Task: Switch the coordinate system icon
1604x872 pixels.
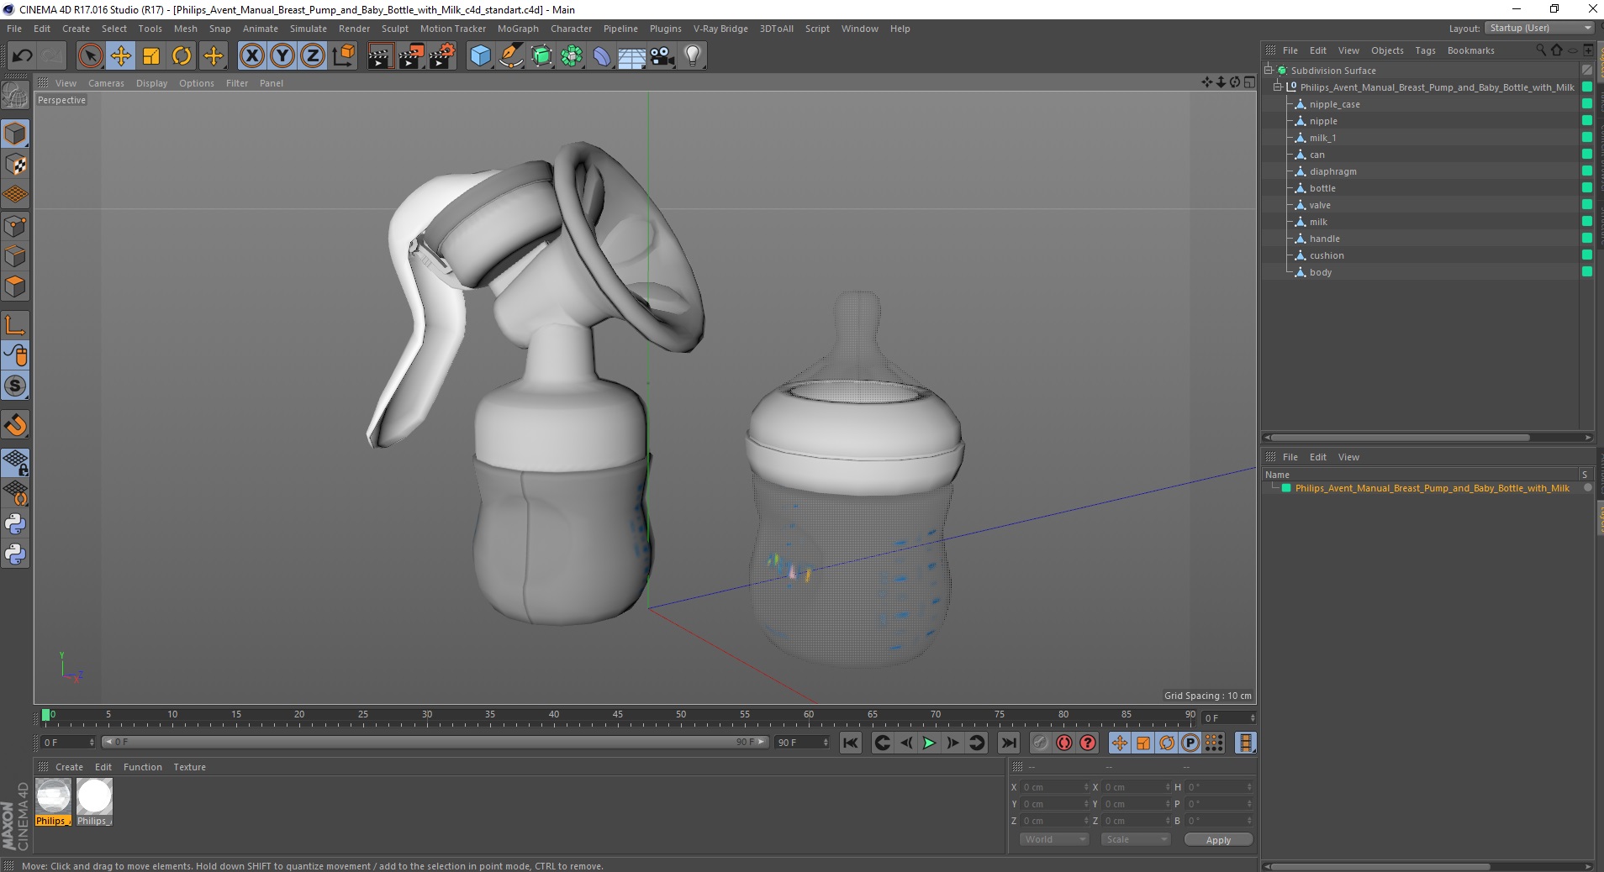Action: [x=343, y=56]
